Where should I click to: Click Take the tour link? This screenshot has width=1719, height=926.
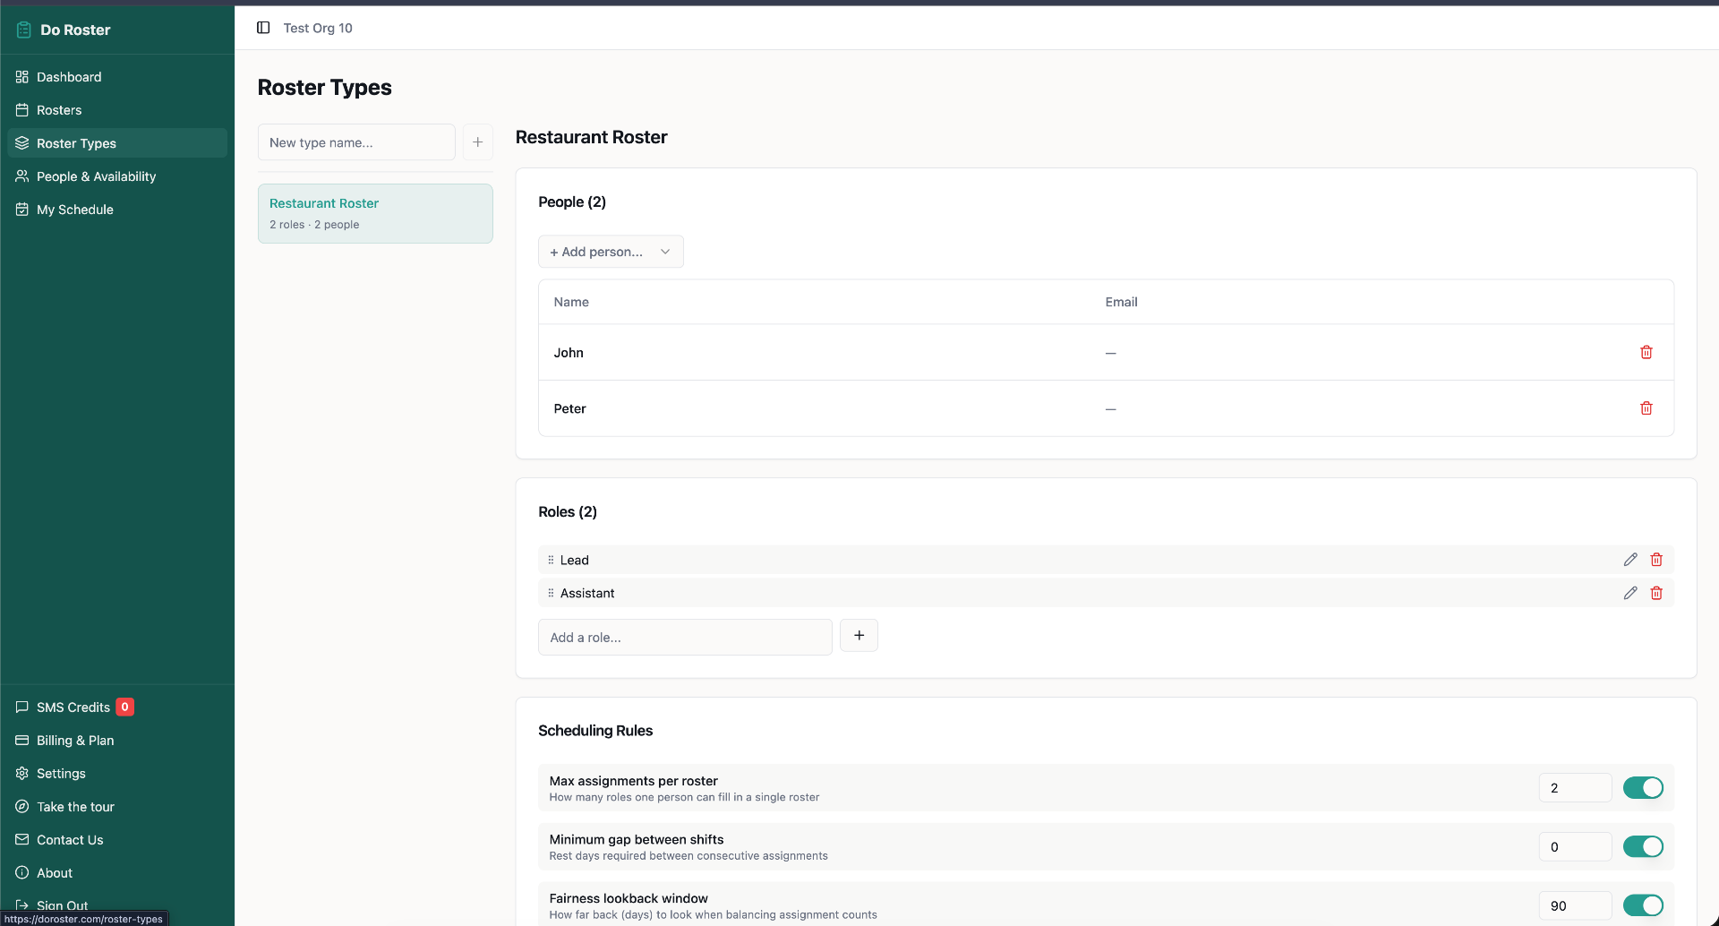point(117,807)
